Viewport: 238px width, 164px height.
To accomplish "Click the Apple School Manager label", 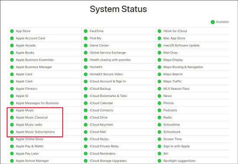I will point(32,161).
